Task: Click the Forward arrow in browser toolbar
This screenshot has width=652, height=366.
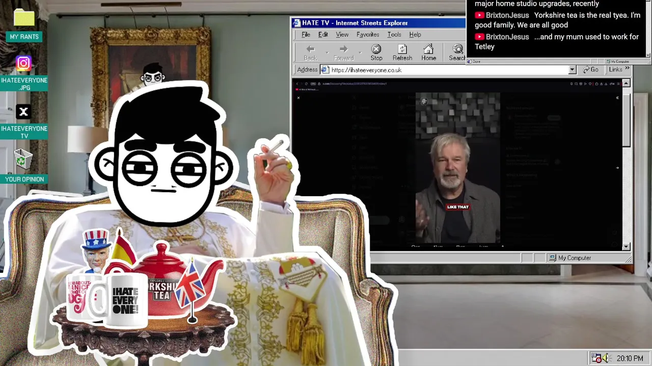Action: pos(343,52)
